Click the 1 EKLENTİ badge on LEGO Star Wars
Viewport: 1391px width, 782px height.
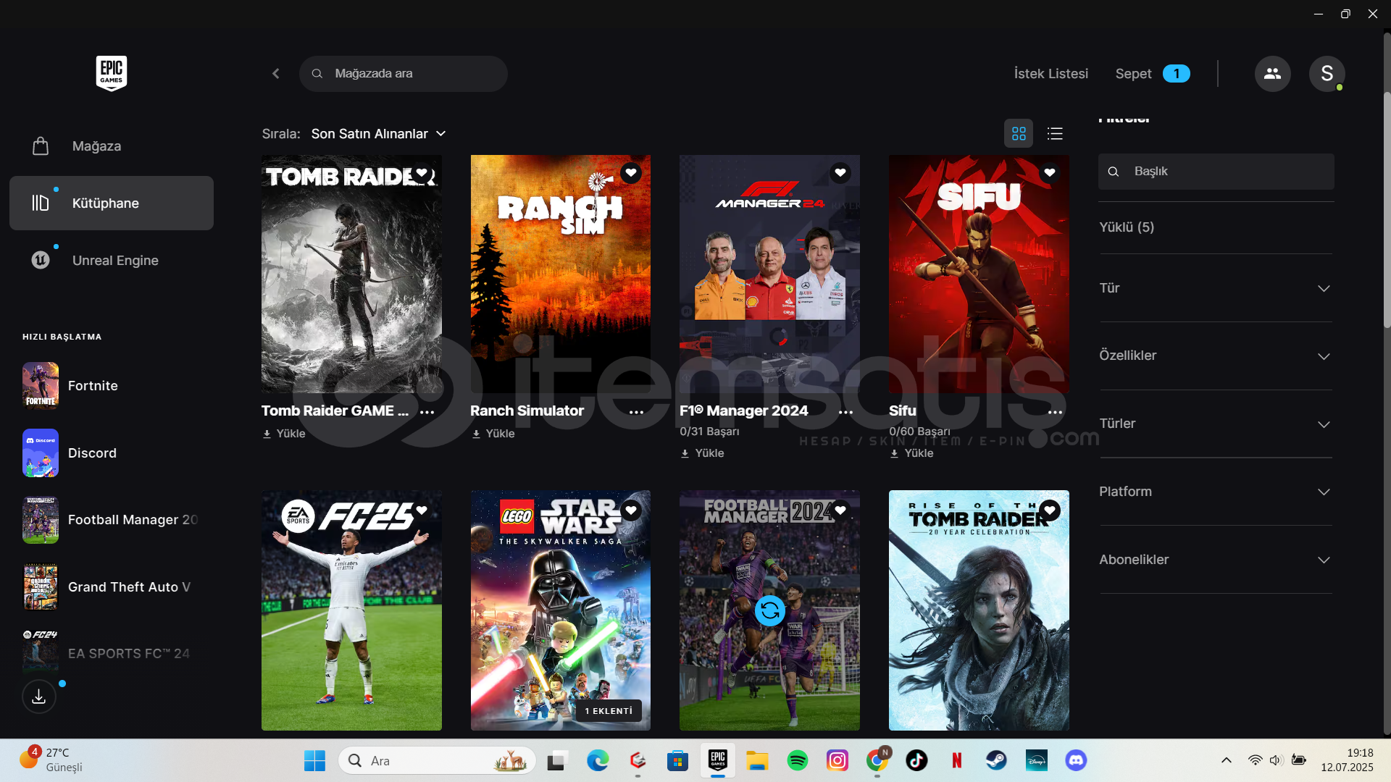609,711
